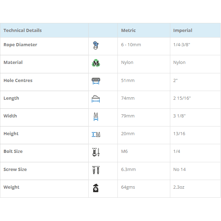Click the width measurement icon
This screenshot has width=221, height=221.
click(x=96, y=116)
